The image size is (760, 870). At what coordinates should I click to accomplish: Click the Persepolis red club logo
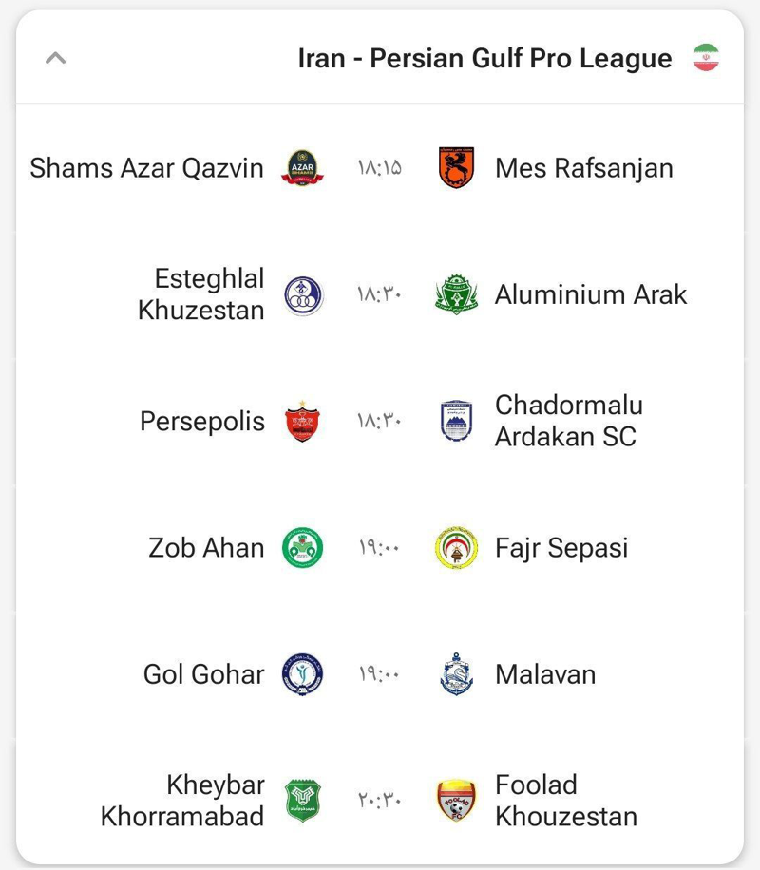point(303,421)
